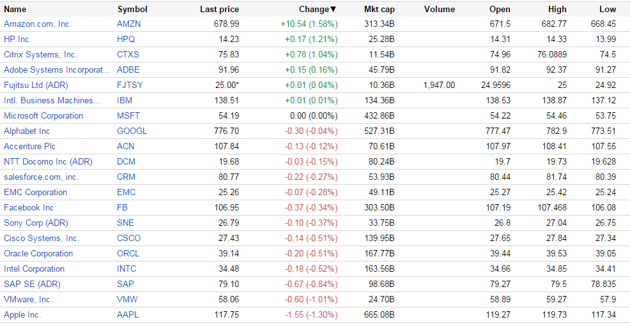This screenshot has height=324, width=630.
Task: Open the ADBE ticker symbol link
Action: (128, 70)
